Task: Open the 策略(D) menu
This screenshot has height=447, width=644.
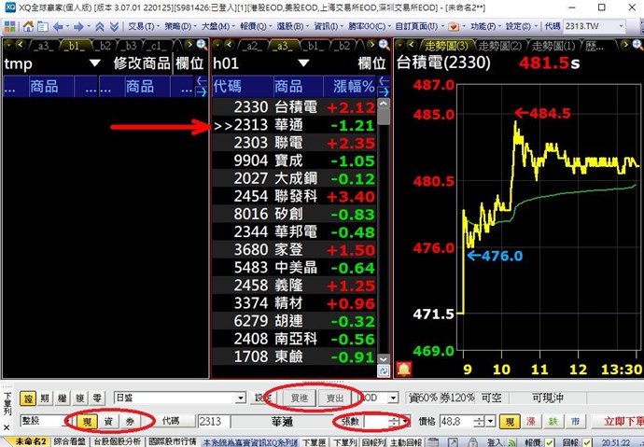Action: point(177,27)
